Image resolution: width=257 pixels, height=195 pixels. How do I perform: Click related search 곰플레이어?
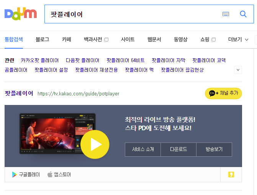tap(16, 70)
